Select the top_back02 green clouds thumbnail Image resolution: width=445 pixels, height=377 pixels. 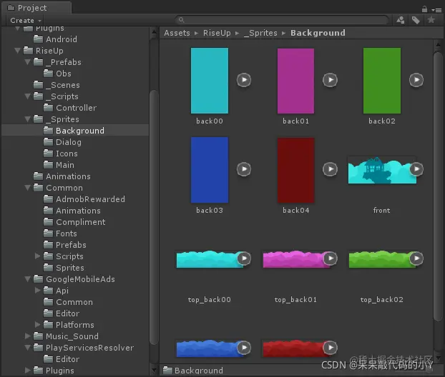pos(382,259)
